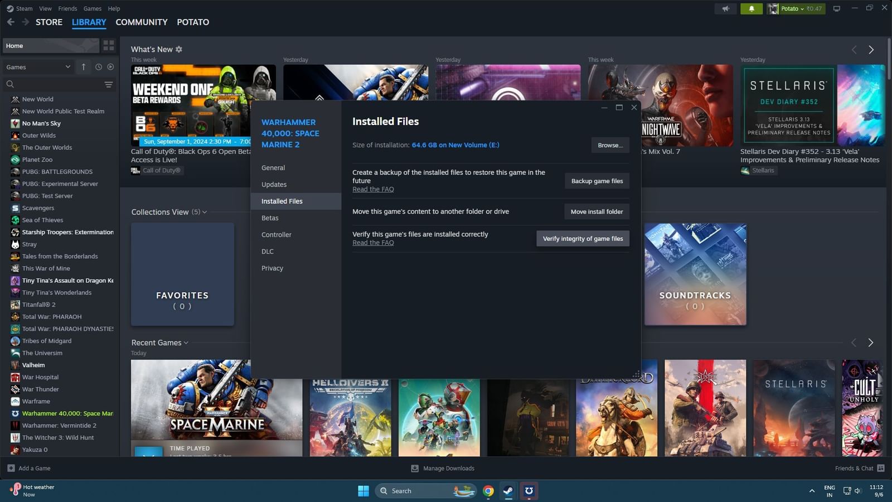Collapse the Recent Games section
Screen dimensions: 892x502
186,342
